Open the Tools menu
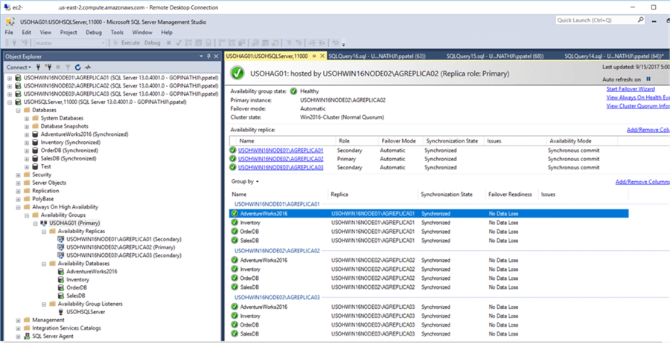 117,33
